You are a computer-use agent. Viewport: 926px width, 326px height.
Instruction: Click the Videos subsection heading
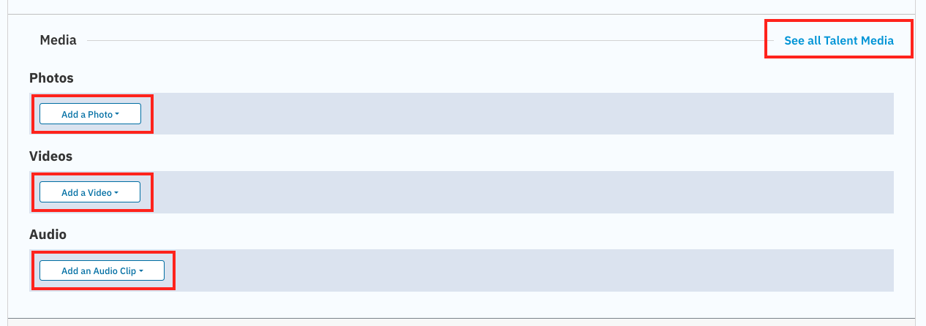[x=50, y=156]
